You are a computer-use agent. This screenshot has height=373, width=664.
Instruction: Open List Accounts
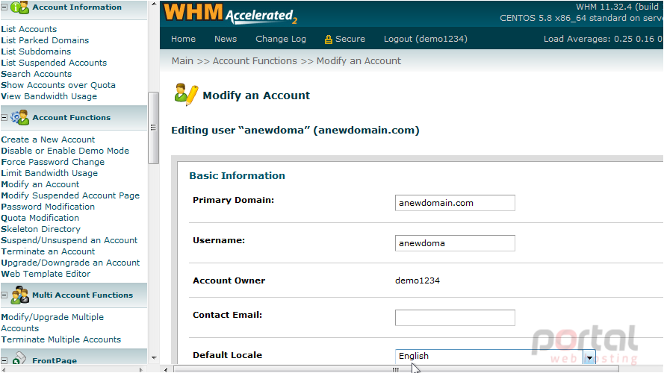pyautogui.click(x=29, y=29)
